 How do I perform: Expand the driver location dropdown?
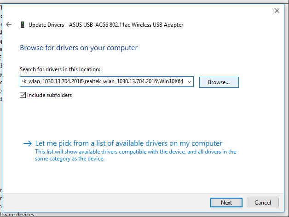(x=190, y=82)
